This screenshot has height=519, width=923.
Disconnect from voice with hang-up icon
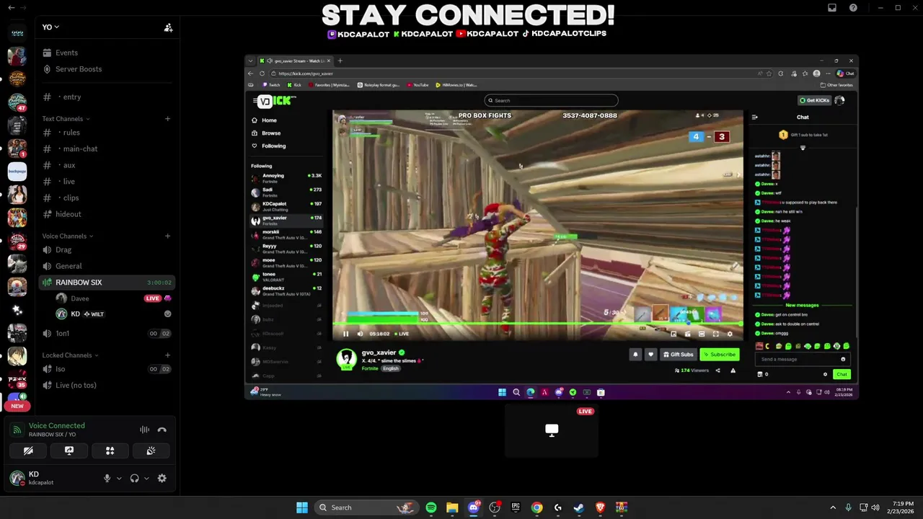point(162,430)
